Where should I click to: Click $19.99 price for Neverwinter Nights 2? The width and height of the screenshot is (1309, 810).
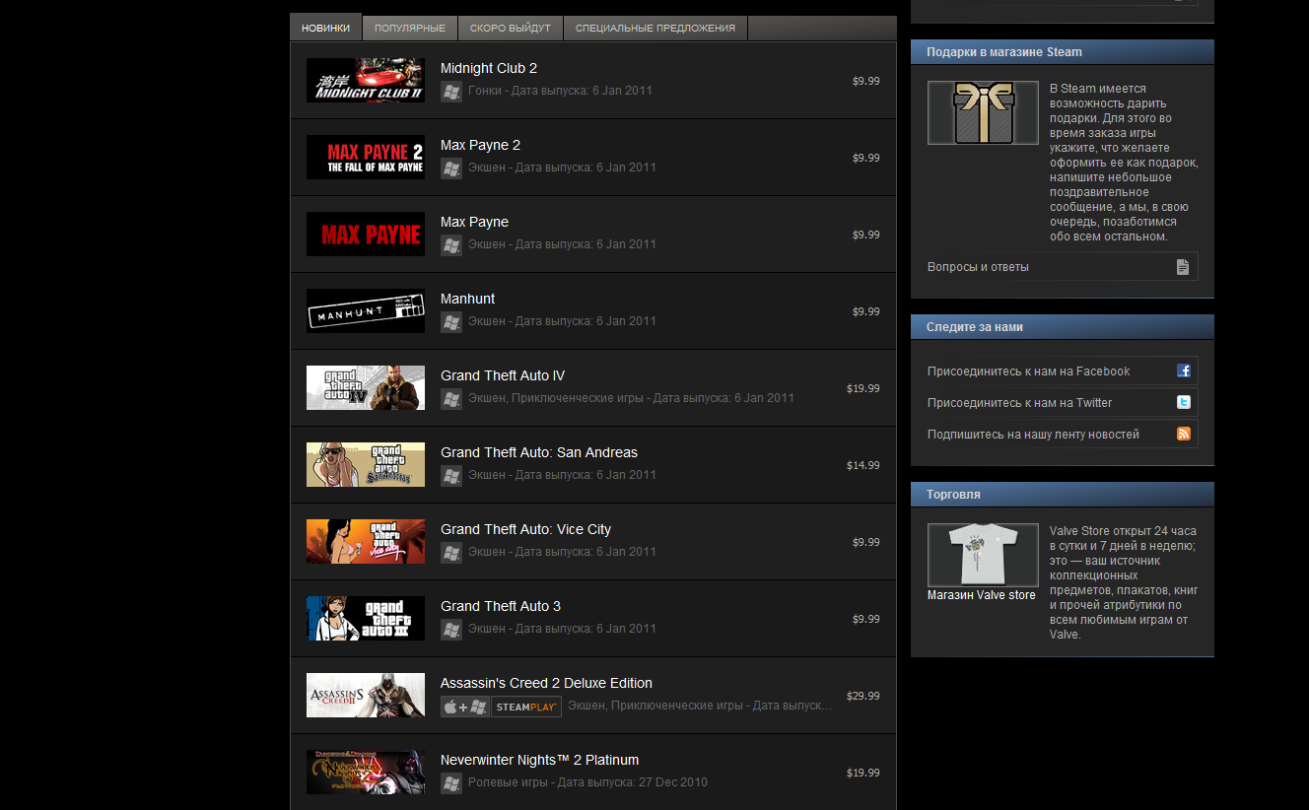(863, 773)
